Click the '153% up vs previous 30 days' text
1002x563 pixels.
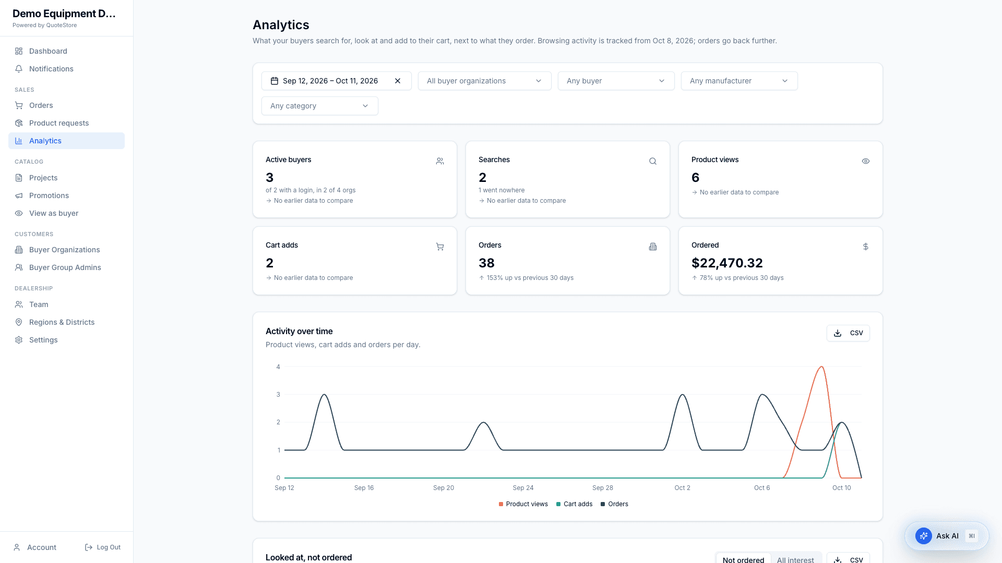[x=530, y=278]
